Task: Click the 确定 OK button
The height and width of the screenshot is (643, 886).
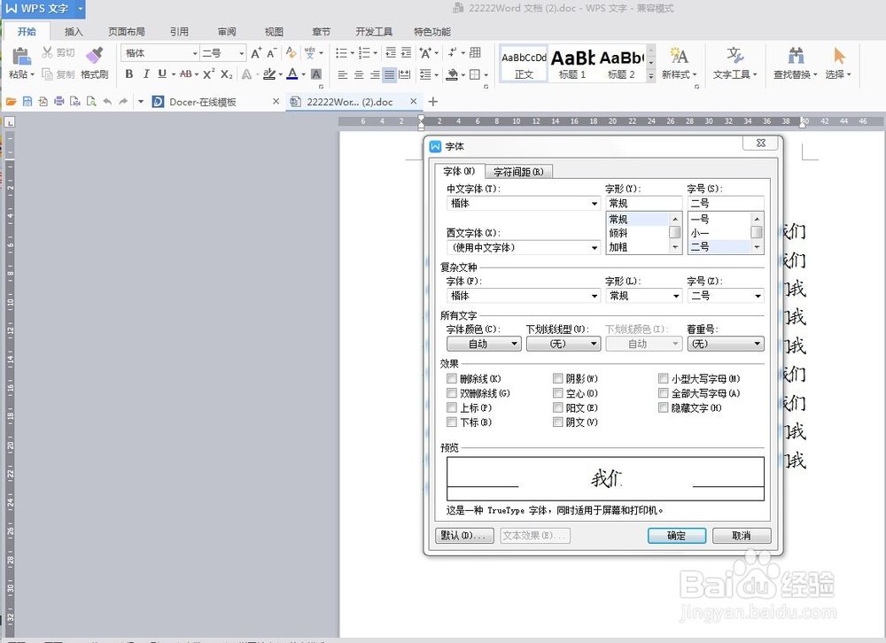Action: [x=676, y=535]
